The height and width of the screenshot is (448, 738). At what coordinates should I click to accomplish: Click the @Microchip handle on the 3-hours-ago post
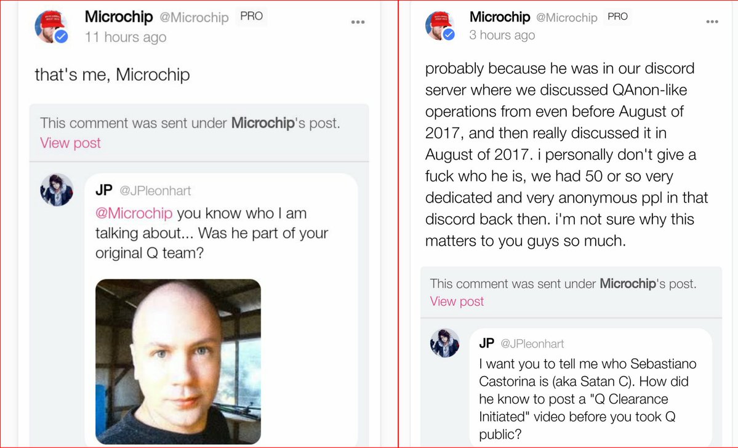[566, 18]
